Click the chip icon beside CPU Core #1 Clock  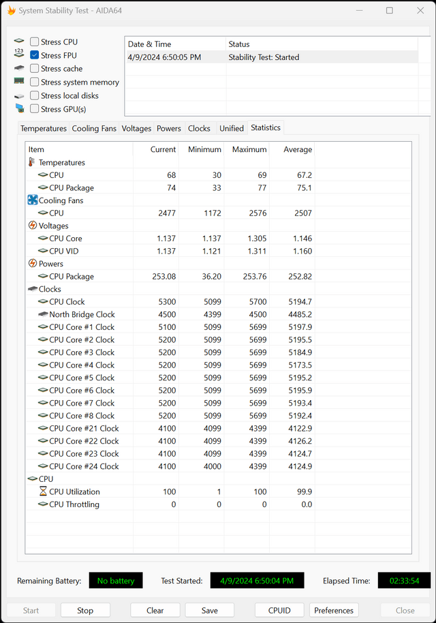click(43, 326)
